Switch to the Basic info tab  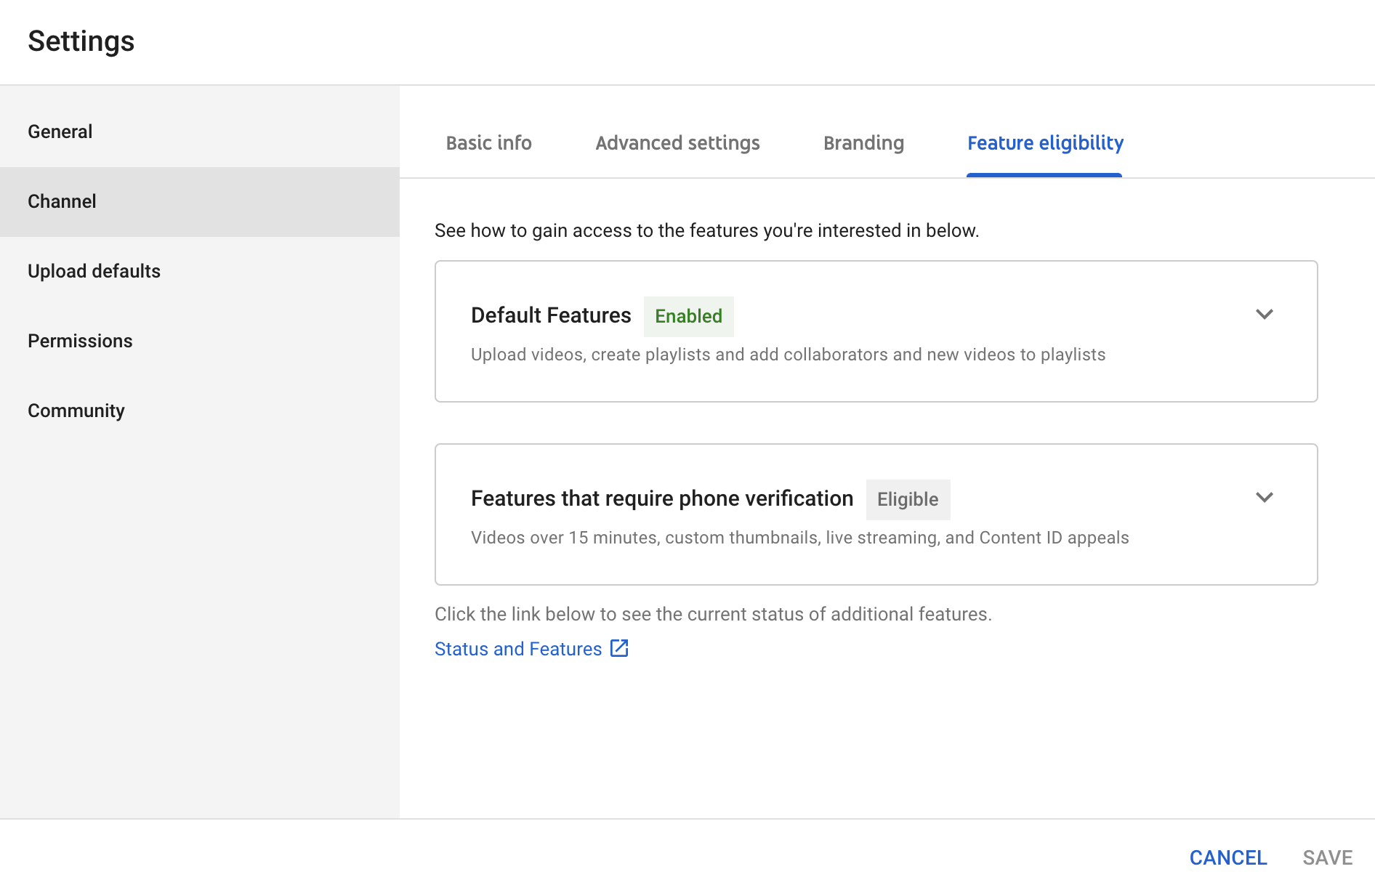tap(488, 143)
